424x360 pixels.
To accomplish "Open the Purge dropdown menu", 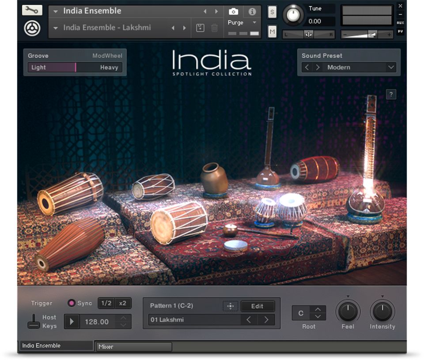I will (254, 22).
